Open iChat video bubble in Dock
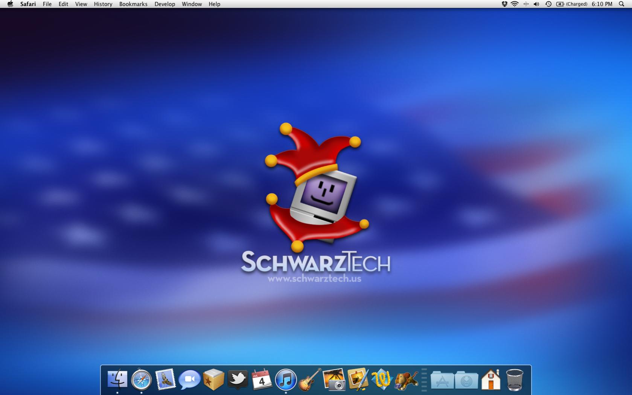The width and height of the screenshot is (632, 395). coord(189,380)
